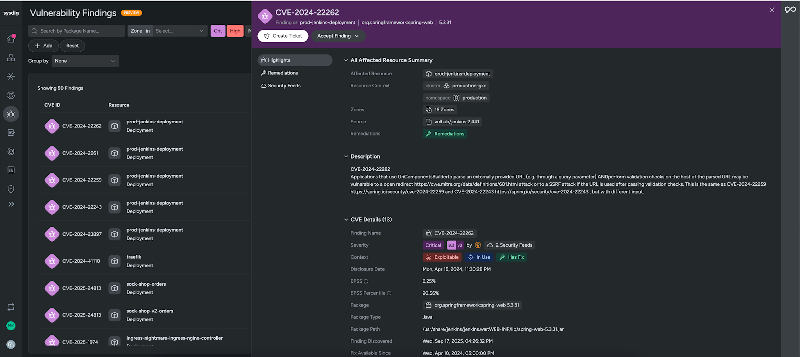Expand sidebar with double chevron icon
The width and height of the screenshot is (800, 357).
[x=11, y=204]
